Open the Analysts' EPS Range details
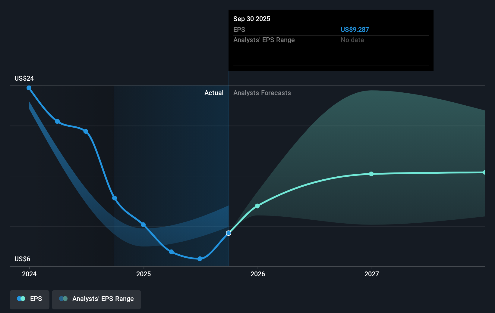The image size is (495, 313). (264, 40)
